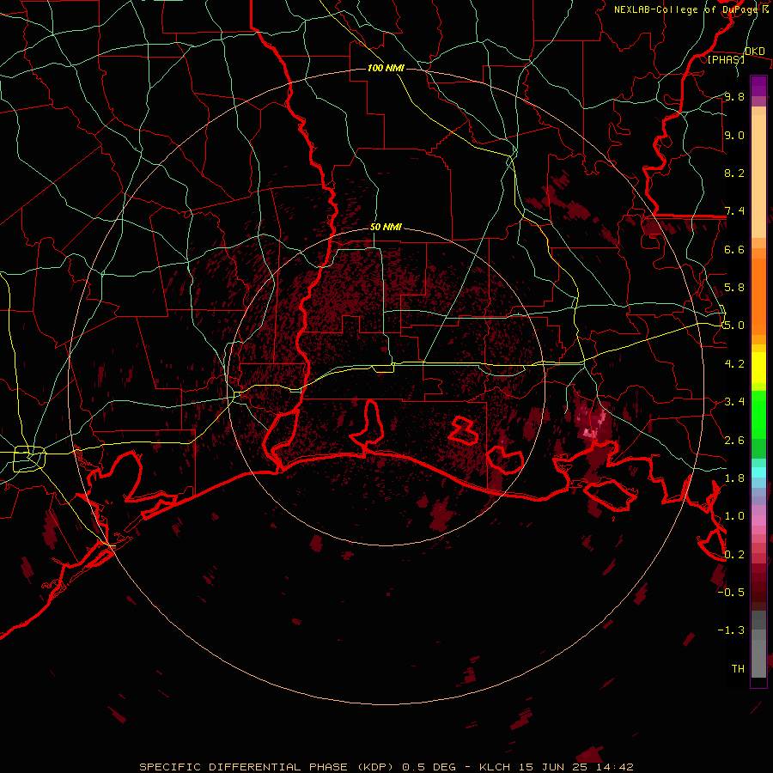Click the 50 NMI range ring label
This screenshot has height=773, width=773.
pyautogui.click(x=386, y=228)
